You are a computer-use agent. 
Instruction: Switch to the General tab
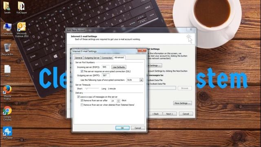tap(79, 58)
